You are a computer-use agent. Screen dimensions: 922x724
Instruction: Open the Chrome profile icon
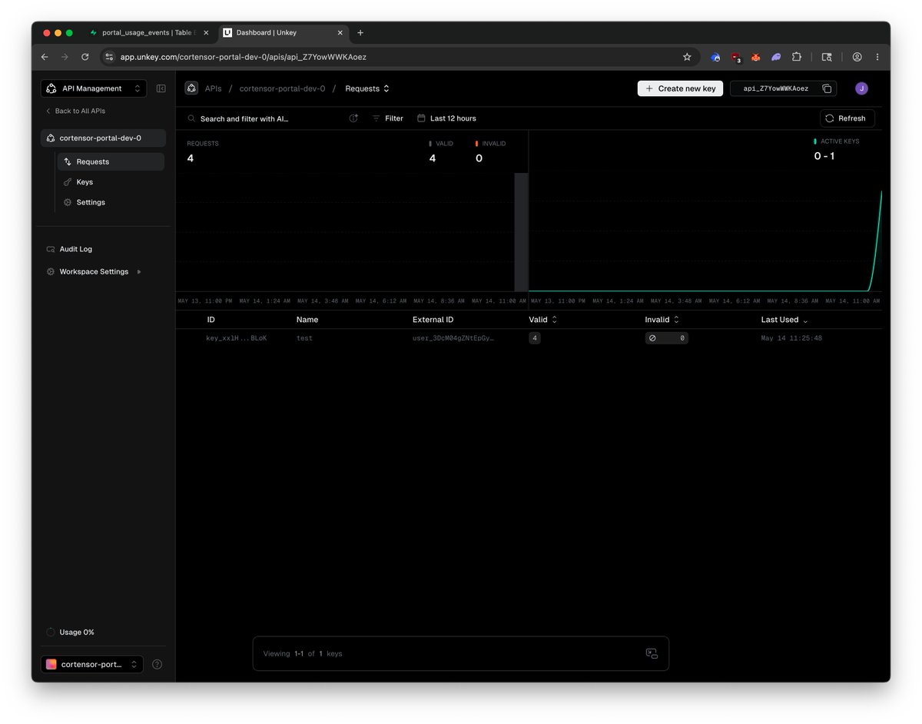pos(857,57)
